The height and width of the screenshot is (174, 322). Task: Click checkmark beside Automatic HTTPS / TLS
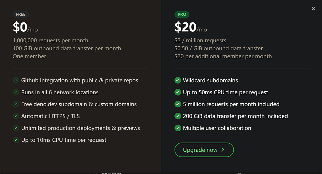coord(16,116)
